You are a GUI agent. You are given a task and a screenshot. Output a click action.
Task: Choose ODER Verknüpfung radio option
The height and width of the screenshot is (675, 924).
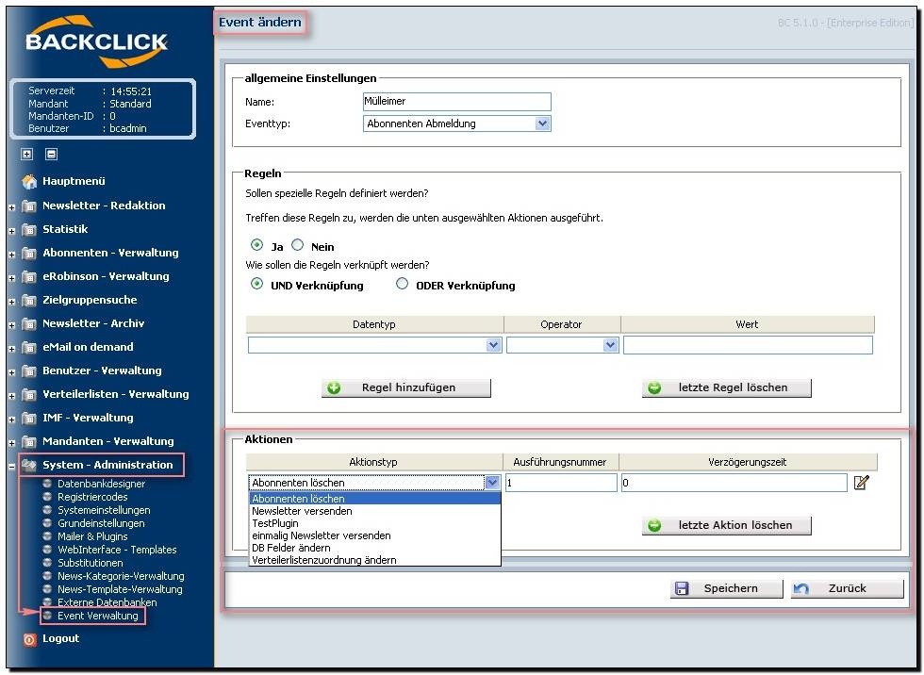[402, 284]
